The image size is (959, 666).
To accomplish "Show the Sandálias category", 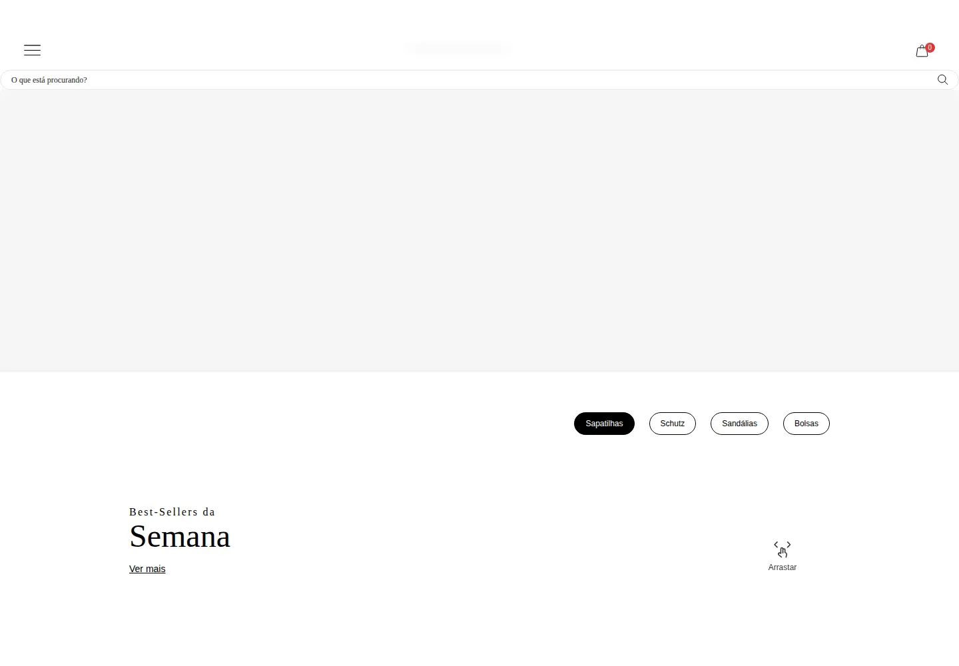I will (x=739, y=424).
